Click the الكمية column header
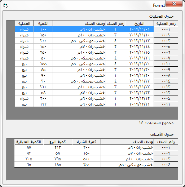Image resolution: width=185 pixels, height=187 pixels. (x=43, y=23)
